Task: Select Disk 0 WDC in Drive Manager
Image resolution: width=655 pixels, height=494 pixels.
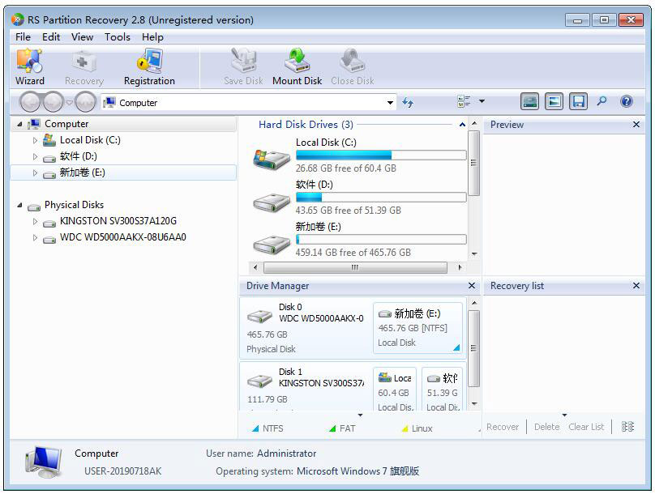Action: (x=306, y=328)
